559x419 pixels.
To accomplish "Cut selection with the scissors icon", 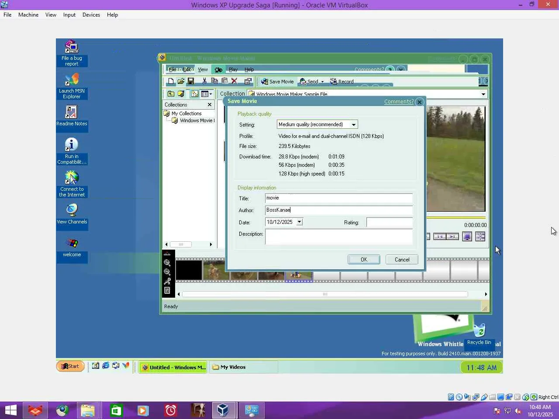I will point(204,81).
